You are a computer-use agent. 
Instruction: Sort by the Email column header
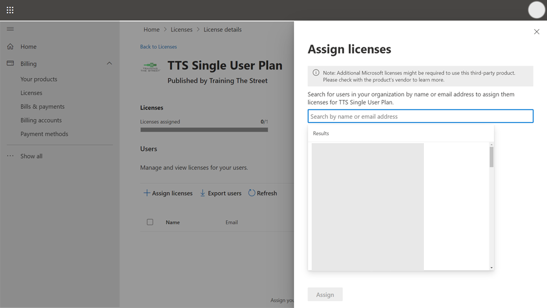pyautogui.click(x=232, y=222)
